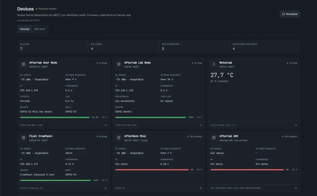Click IP 192.168.1.238 value

(x=29, y=90)
